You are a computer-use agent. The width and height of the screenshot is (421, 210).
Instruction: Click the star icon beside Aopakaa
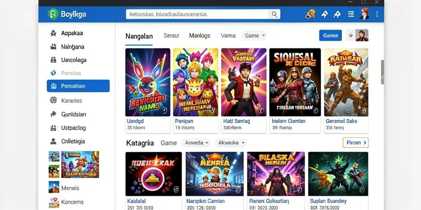[53, 33]
